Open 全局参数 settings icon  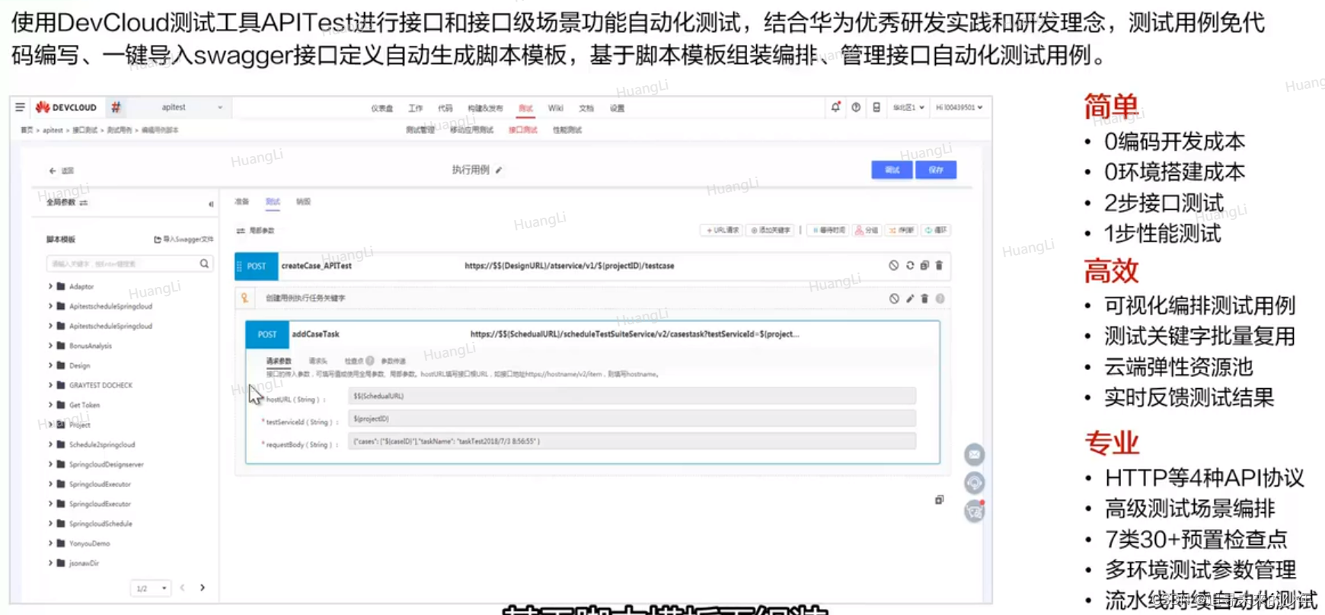tap(84, 202)
